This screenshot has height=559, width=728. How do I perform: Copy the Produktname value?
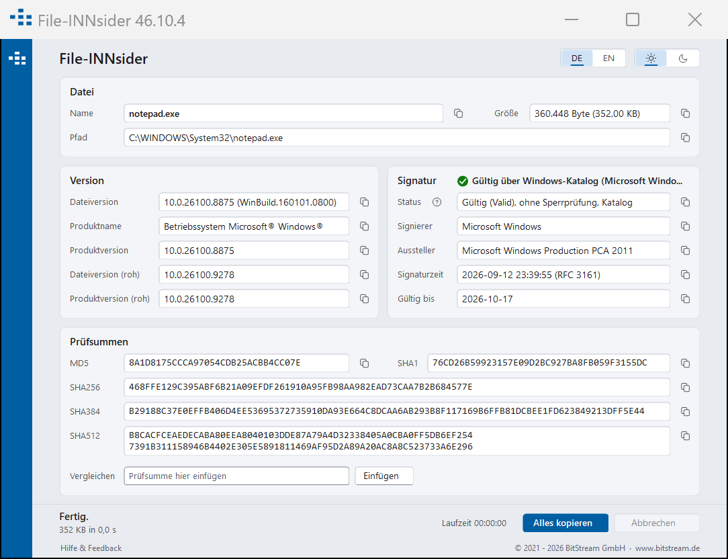[365, 226]
